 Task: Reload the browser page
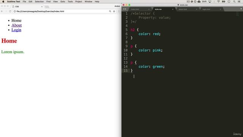tap(10, 11)
